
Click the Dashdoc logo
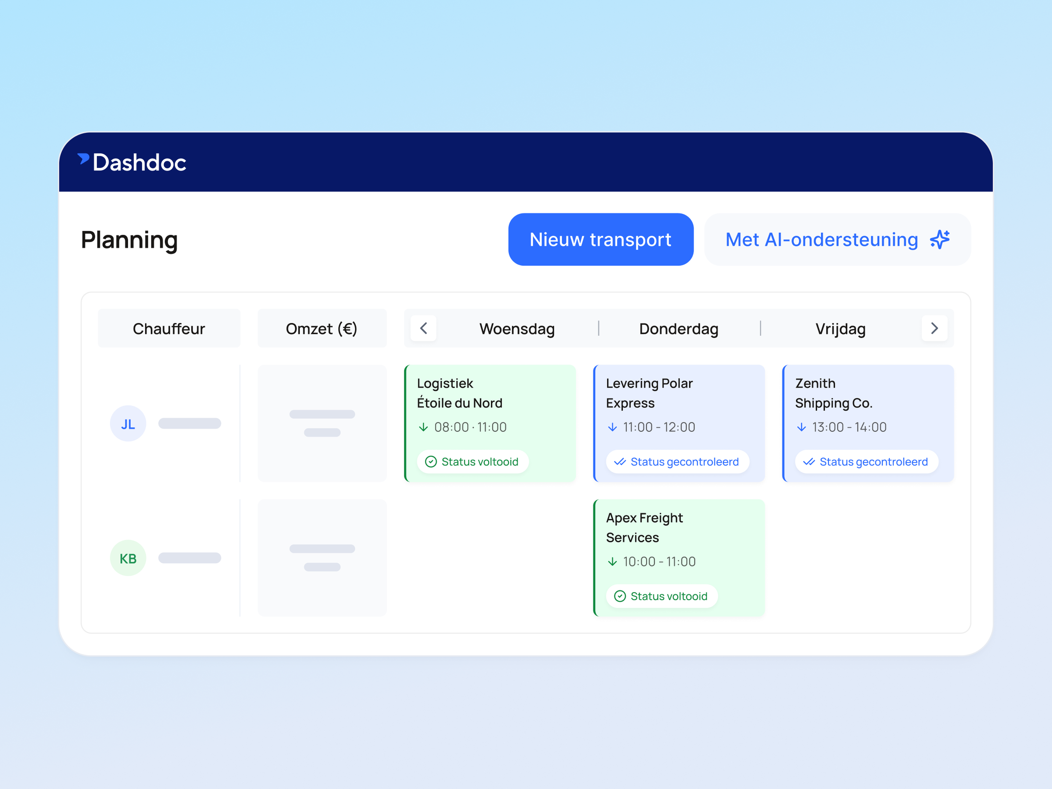click(x=132, y=162)
